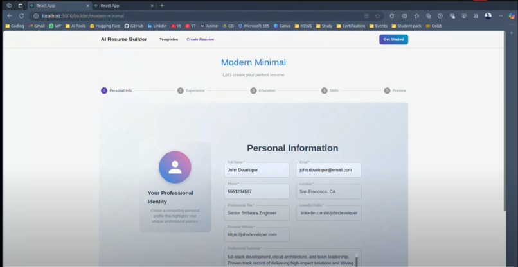Open a new browser tab with plus
The width and height of the screenshot is (518, 267).
(162, 6)
